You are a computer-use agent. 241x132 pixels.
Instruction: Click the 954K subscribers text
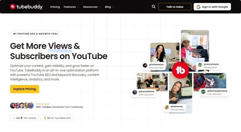156,68
